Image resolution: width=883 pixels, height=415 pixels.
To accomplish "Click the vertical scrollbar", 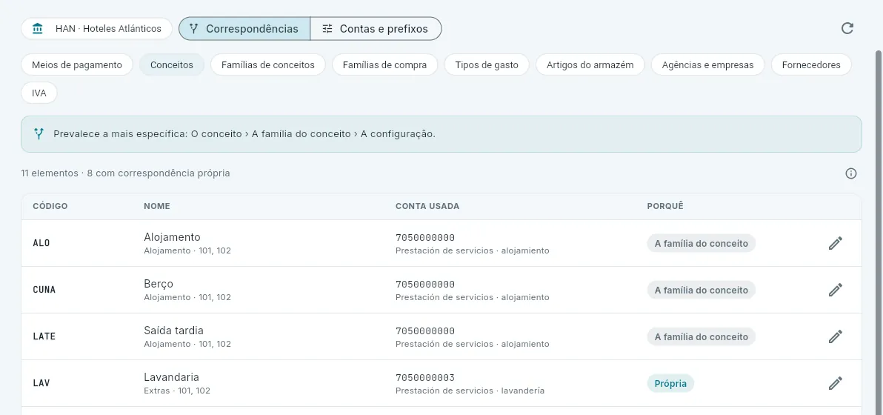I will pyautogui.click(x=879, y=231).
